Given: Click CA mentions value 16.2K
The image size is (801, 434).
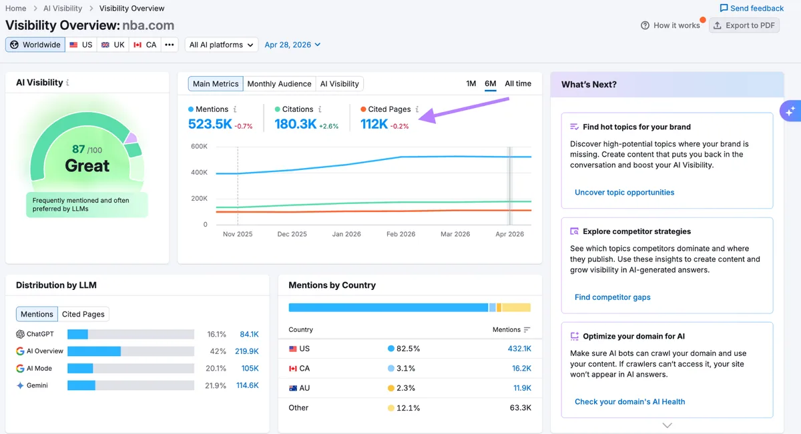Looking at the screenshot, I should click(x=521, y=368).
